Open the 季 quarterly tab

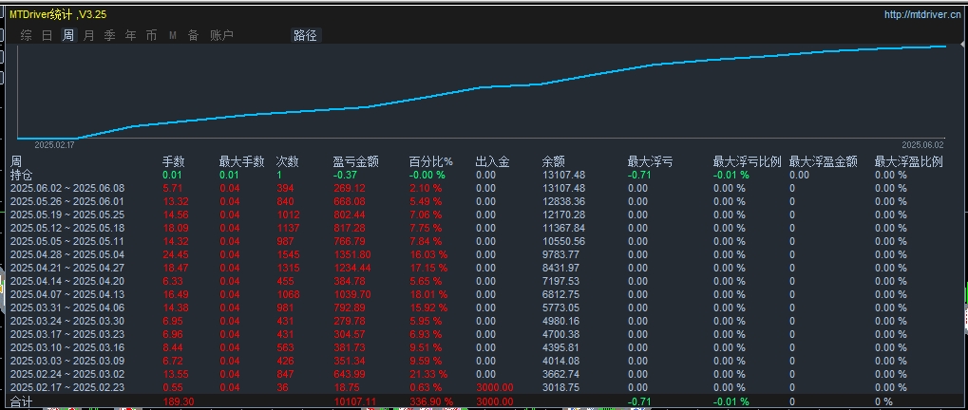110,35
